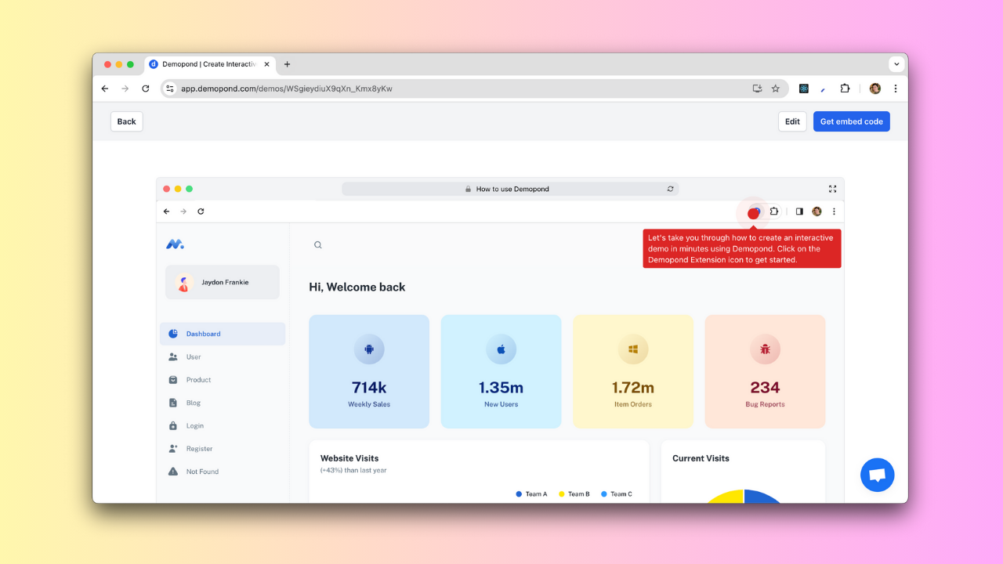Open the Chrome three-dot menu

[x=896, y=89]
